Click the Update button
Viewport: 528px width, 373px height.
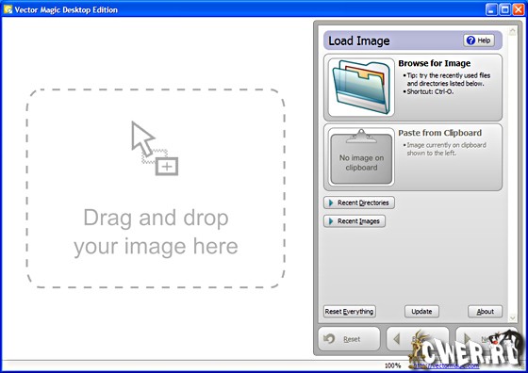[421, 312]
